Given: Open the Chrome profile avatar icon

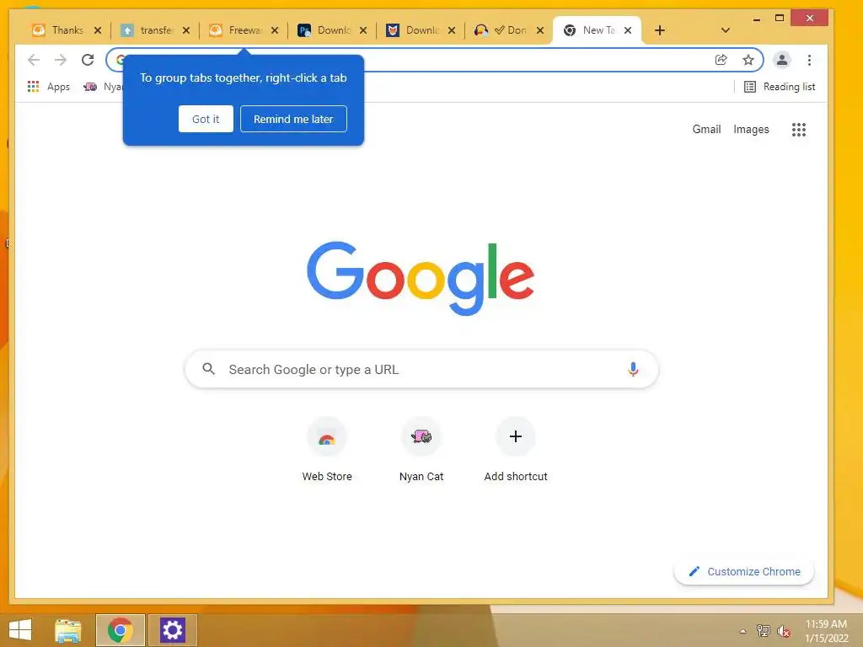Looking at the screenshot, I should (x=782, y=60).
